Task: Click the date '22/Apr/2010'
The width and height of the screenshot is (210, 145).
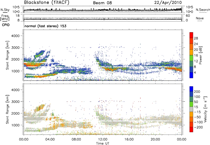Action: pos(168,3)
